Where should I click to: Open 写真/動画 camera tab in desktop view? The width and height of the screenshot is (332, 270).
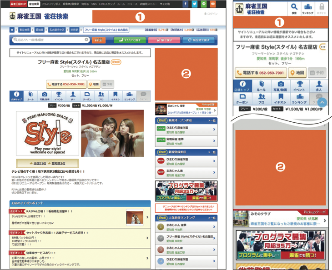point(45,96)
